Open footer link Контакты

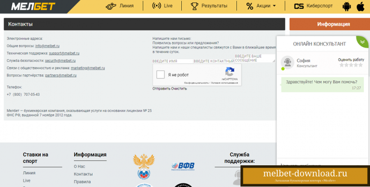(83, 174)
